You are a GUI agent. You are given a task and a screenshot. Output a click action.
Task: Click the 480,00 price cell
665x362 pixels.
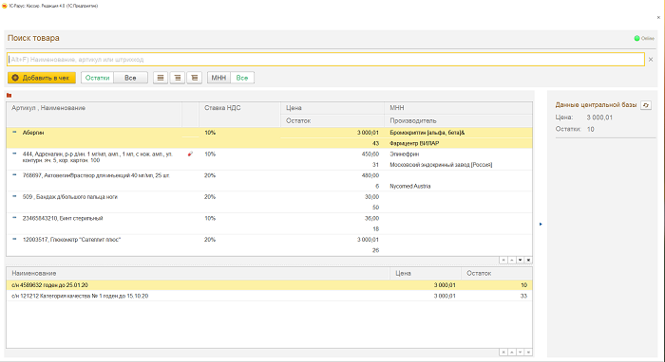coord(370,175)
